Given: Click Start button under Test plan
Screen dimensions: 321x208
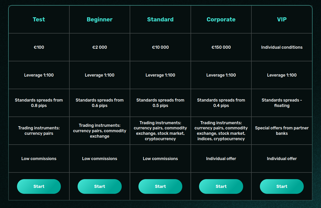Looking at the screenshot, I should (39, 186).
